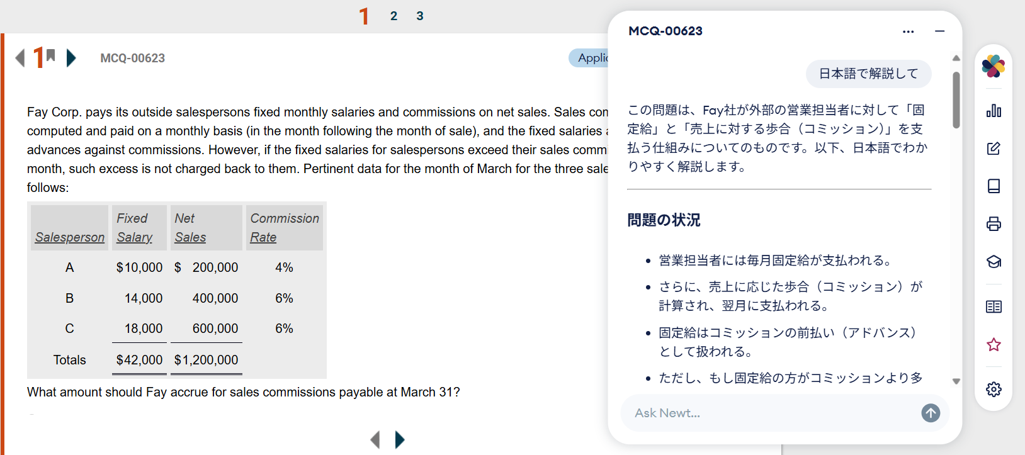Click the printer icon to print

pos(994,224)
